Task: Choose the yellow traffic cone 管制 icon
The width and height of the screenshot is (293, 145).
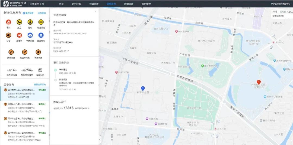Action: pyautogui.click(x=30, y=22)
